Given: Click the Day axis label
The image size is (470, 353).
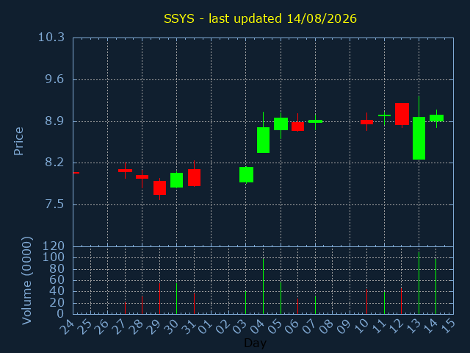Looking at the screenshot, I should (x=255, y=343).
